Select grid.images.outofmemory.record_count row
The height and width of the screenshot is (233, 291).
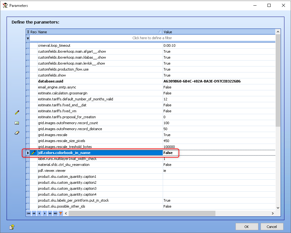pos(151,123)
